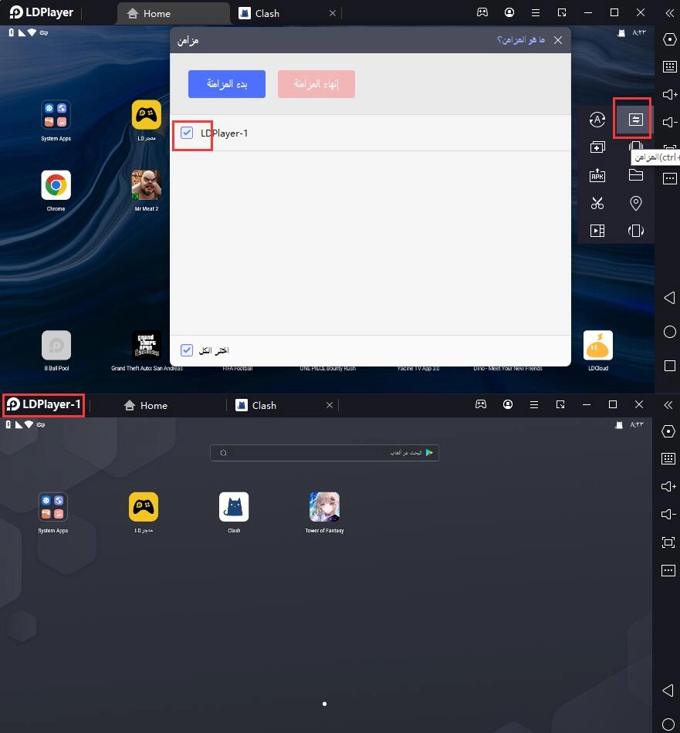The image size is (680, 733).
Task: Launch Grand Theft Auto San Andreas
Action: [x=147, y=350]
